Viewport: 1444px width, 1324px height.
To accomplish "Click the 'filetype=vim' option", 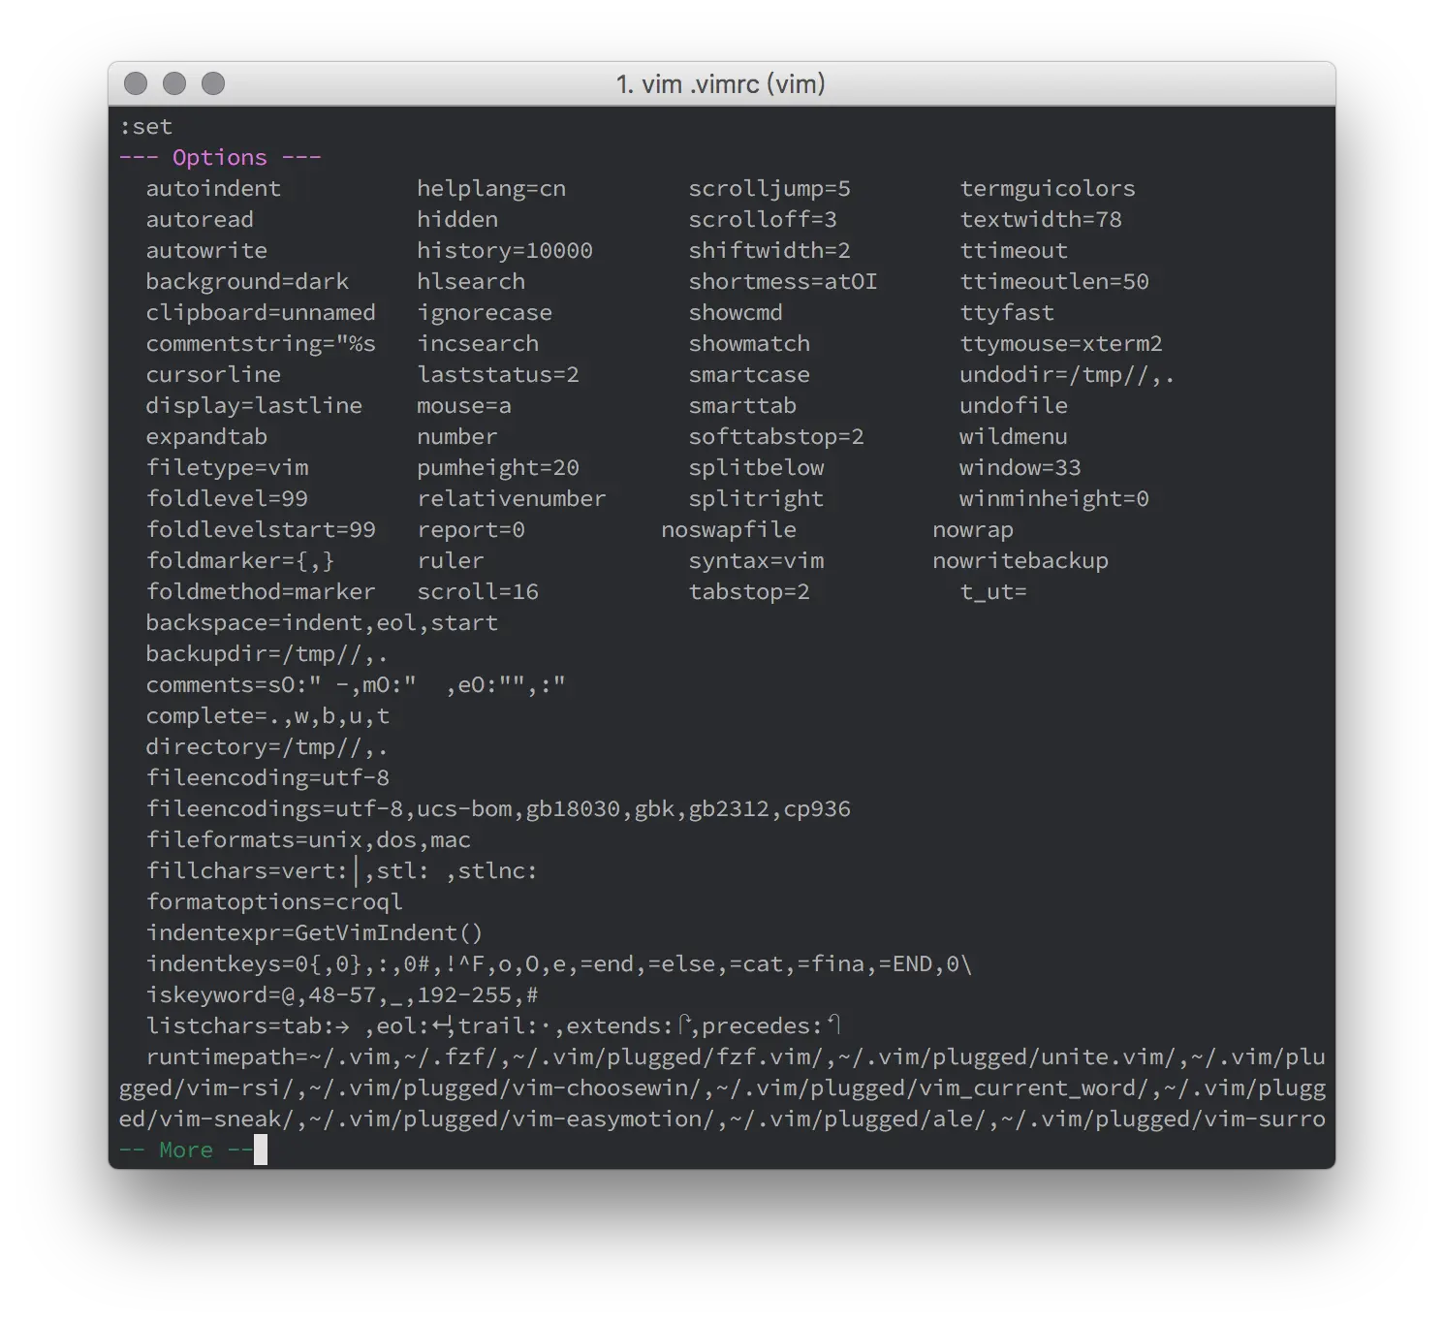I will (227, 468).
